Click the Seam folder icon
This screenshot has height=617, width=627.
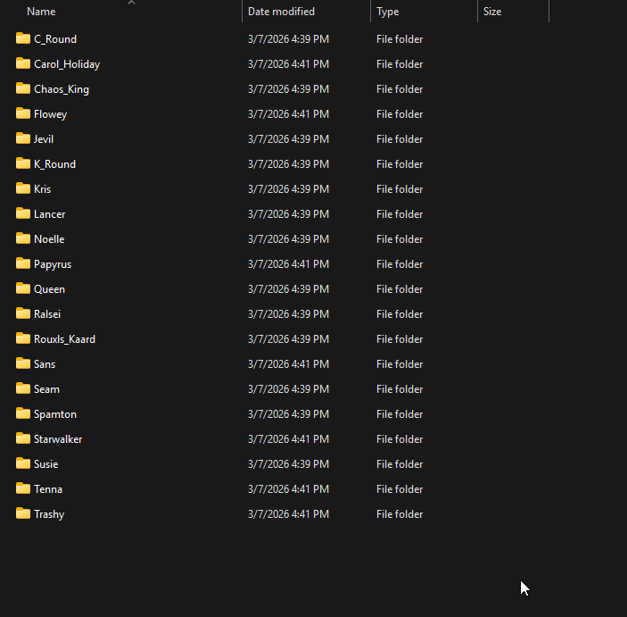tap(23, 388)
